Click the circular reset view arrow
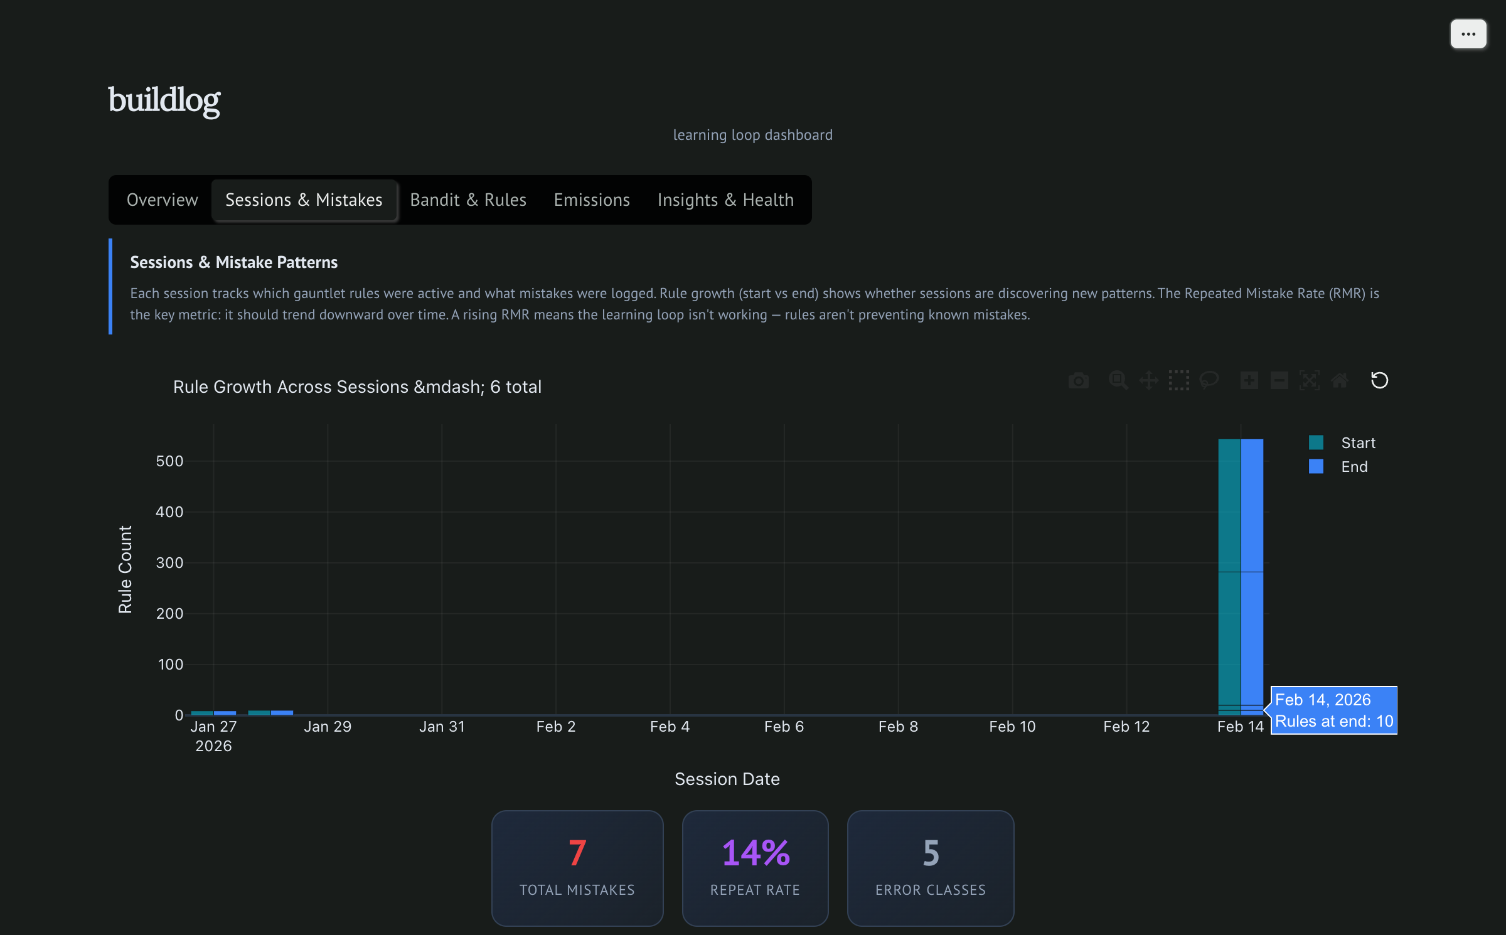The image size is (1506, 935). coord(1380,380)
